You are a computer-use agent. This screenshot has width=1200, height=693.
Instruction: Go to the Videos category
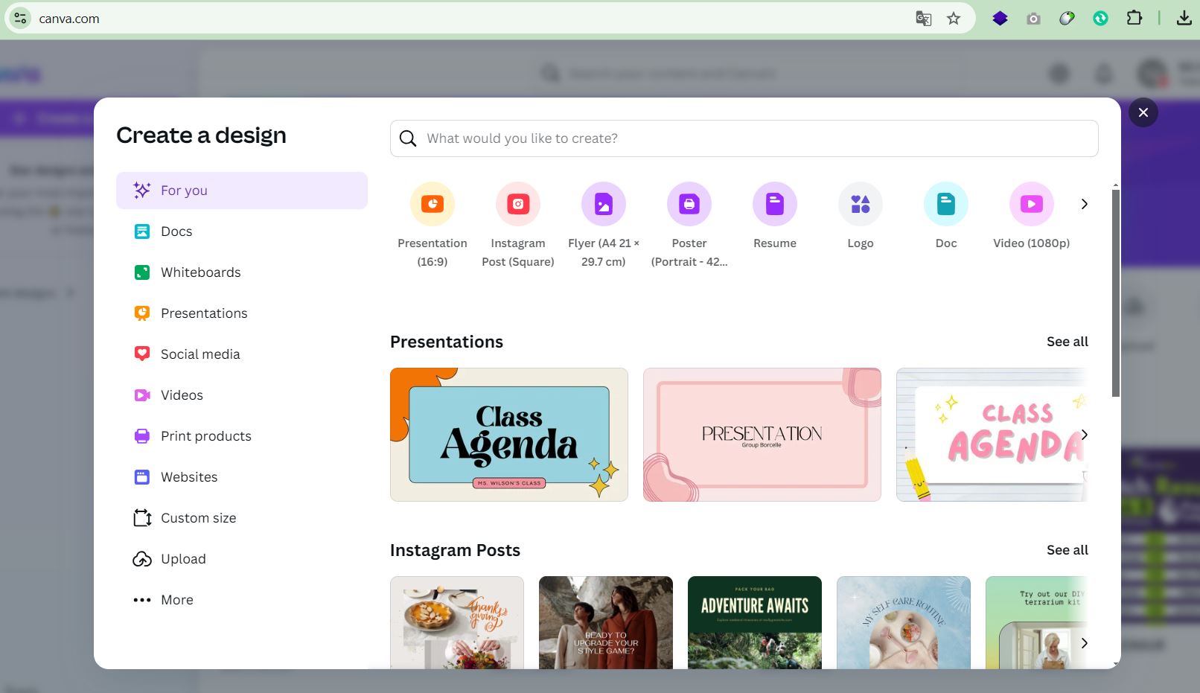coord(242,395)
